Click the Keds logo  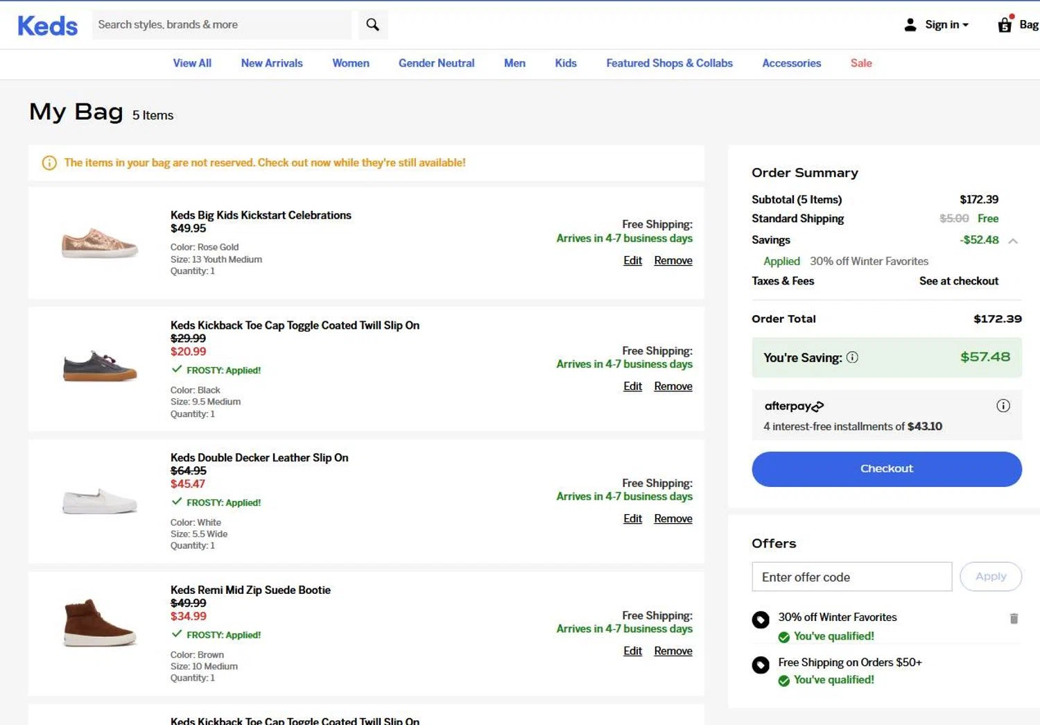pyautogui.click(x=47, y=26)
